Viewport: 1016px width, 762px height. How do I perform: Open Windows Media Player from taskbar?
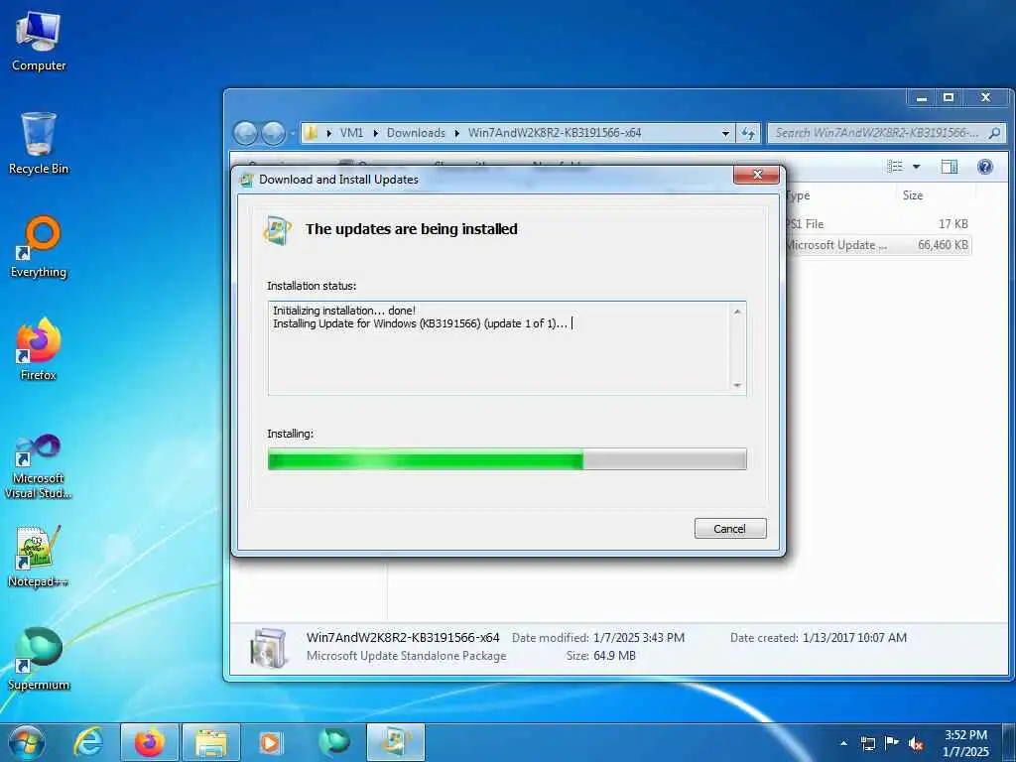point(270,742)
